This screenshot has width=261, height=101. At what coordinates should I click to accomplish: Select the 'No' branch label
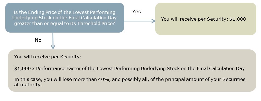point(38,40)
